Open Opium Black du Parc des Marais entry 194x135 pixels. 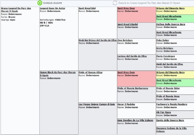click(58, 74)
